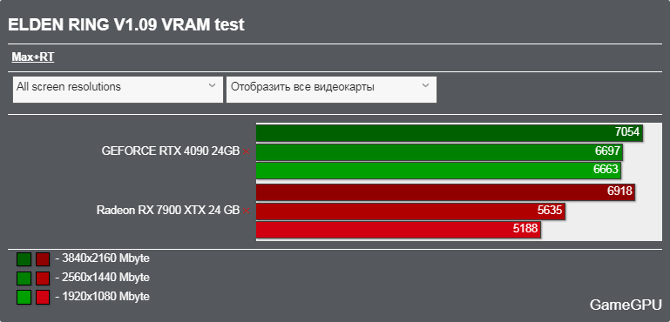Click the chevron of video cards dropdown
The image size is (670, 322).
point(425,86)
